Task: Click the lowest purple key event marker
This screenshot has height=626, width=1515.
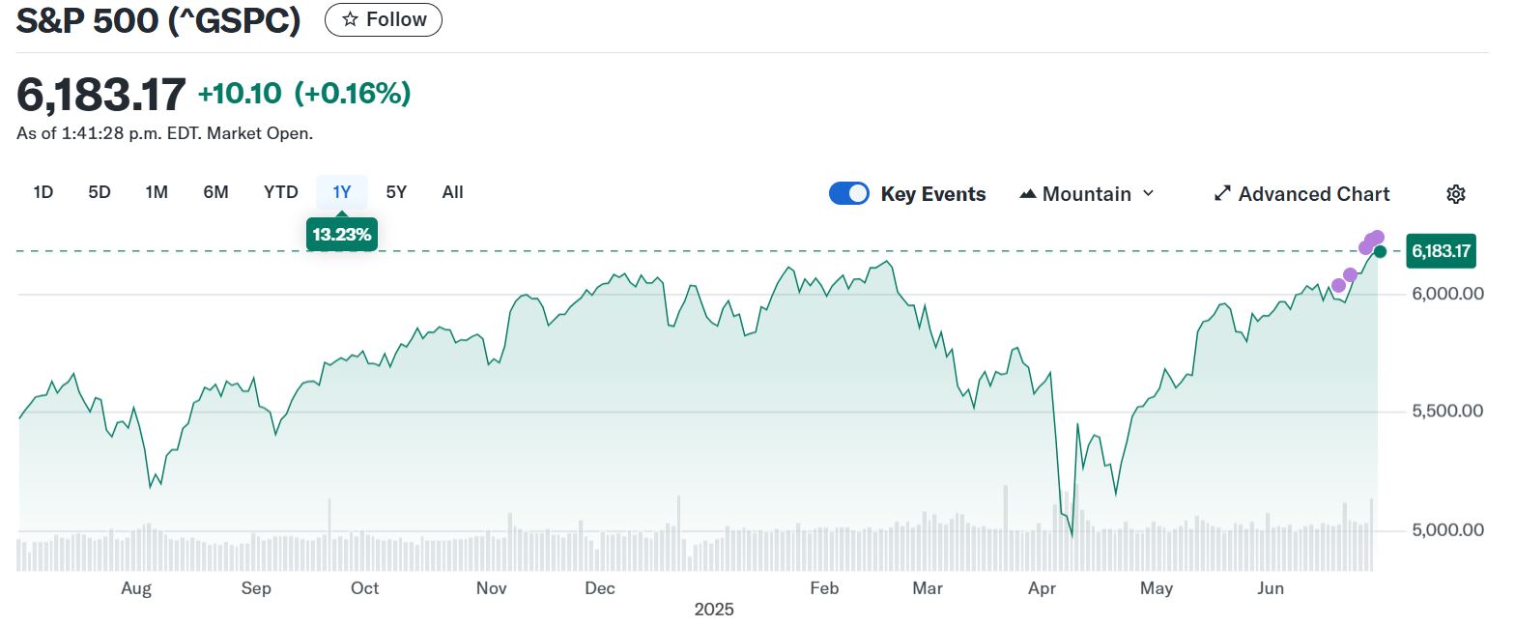Action: [1338, 285]
